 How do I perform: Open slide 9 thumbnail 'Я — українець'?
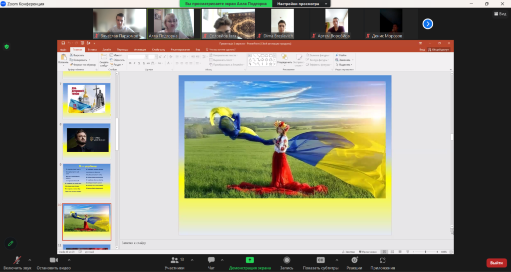pyautogui.click(x=87, y=182)
